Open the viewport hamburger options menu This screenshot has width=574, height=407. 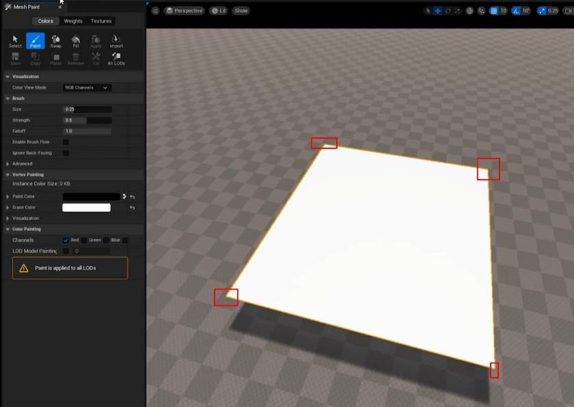[x=155, y=11]
